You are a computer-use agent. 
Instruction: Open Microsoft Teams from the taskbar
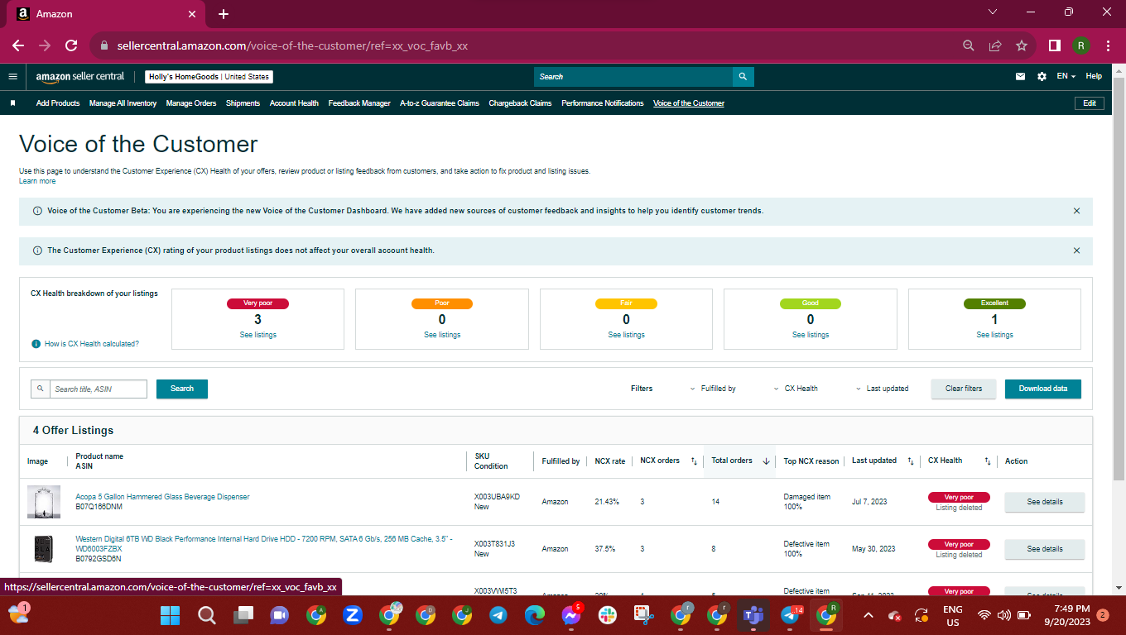(753, 615)
